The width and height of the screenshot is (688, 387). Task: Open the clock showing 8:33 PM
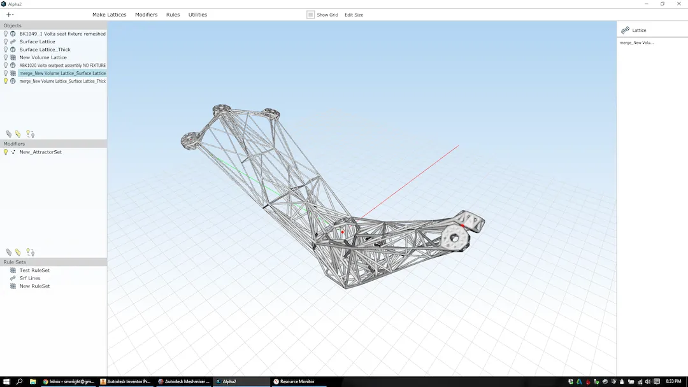(x=673, y=381)
